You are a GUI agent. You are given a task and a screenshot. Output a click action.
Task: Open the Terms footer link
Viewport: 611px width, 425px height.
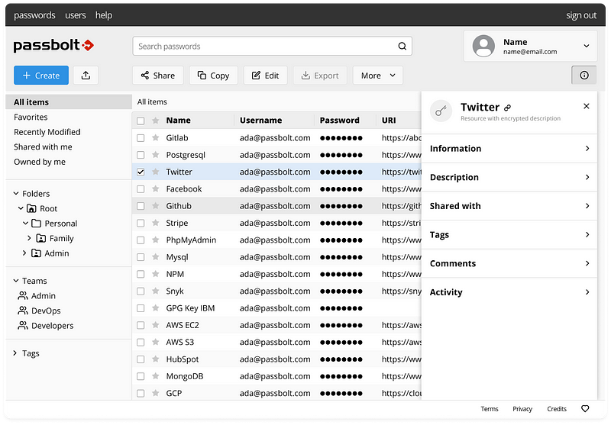coord(489,409)
